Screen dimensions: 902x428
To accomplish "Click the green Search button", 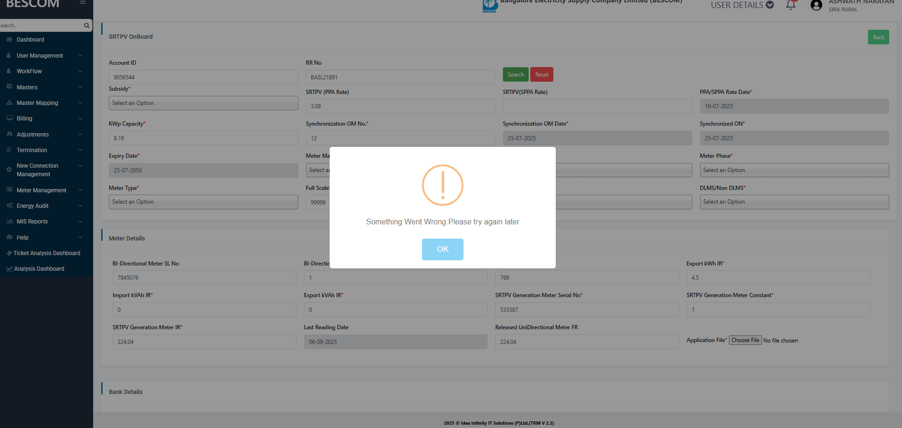I will [x=516, y=75].
